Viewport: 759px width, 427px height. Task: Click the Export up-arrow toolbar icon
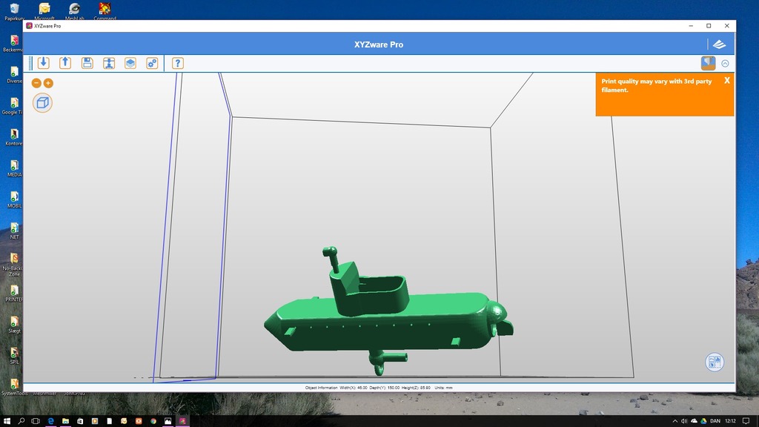pyautogui.click(x=65, y=63)
